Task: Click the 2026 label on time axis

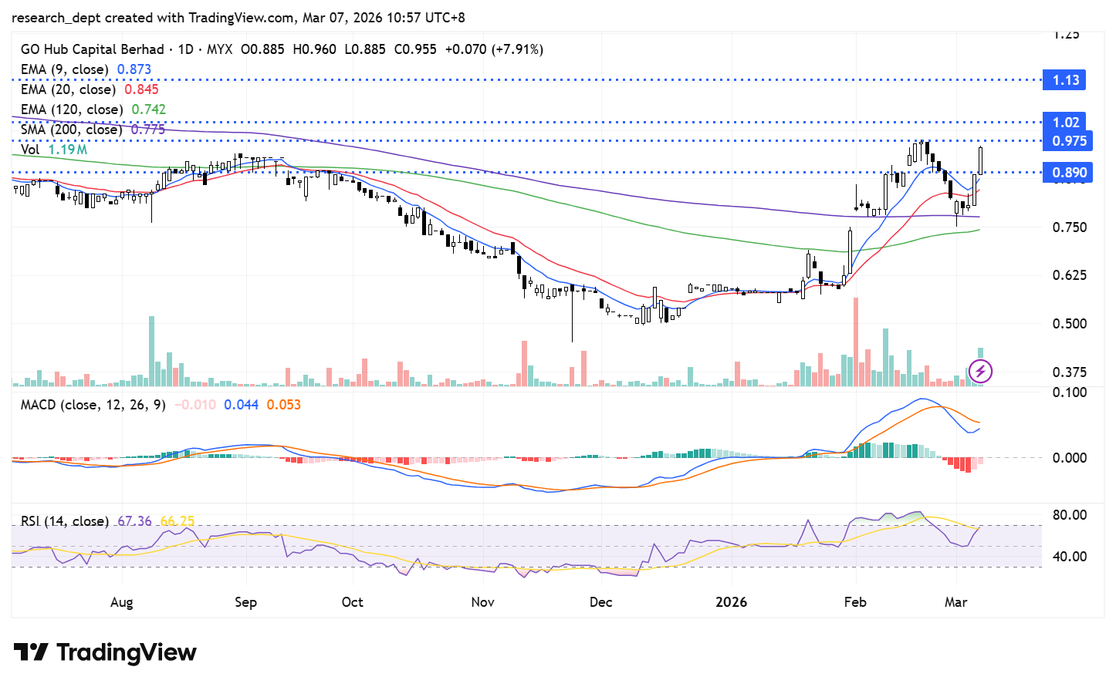Action: click(731, 602)
